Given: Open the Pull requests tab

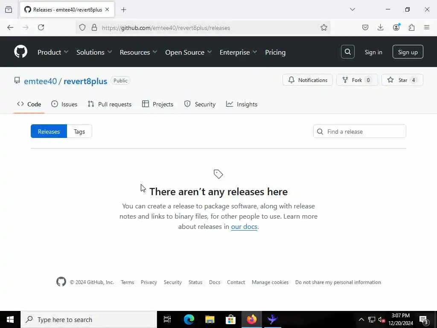Looking at the screenshot, I should [x=110, y=104].
